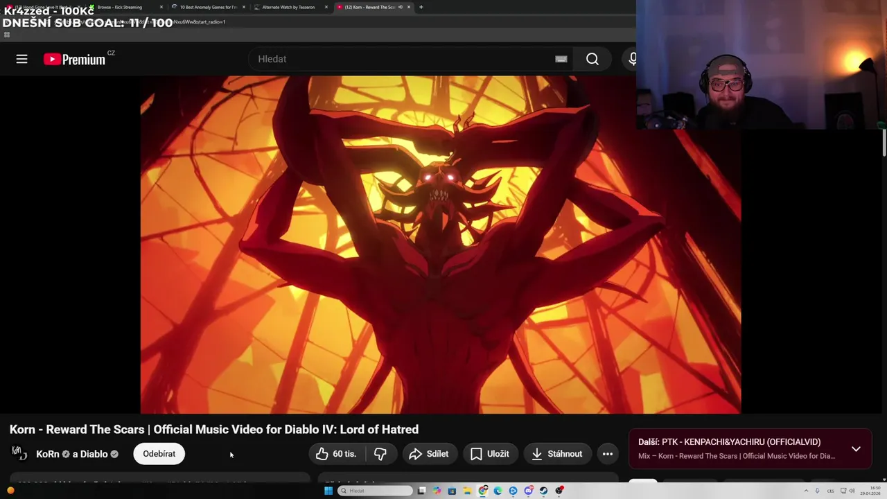The image size is (887, 499).
Task: Open Discord from the taskbar
Action: pyautogui.click(x=528, y=491)
